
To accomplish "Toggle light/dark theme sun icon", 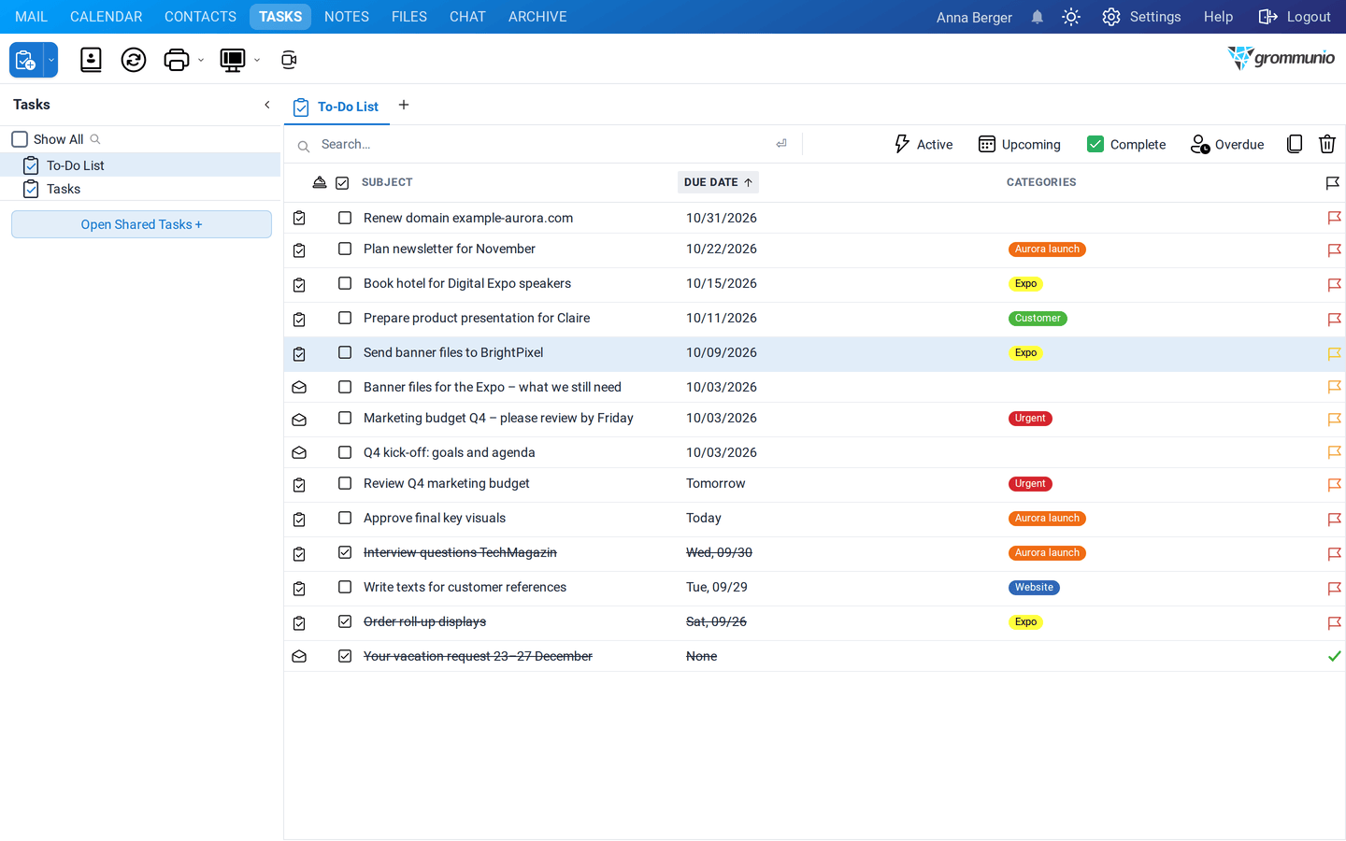I will [1071, 17].
